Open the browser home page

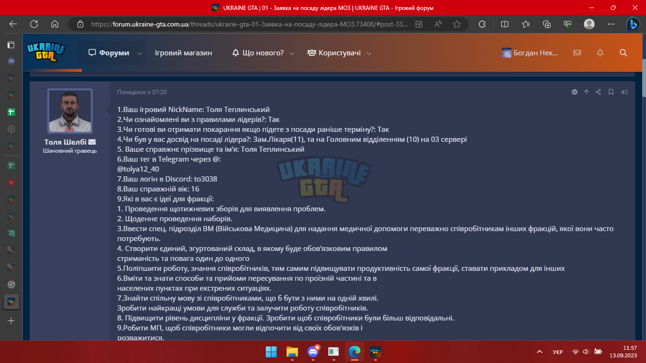pos(55,24)
